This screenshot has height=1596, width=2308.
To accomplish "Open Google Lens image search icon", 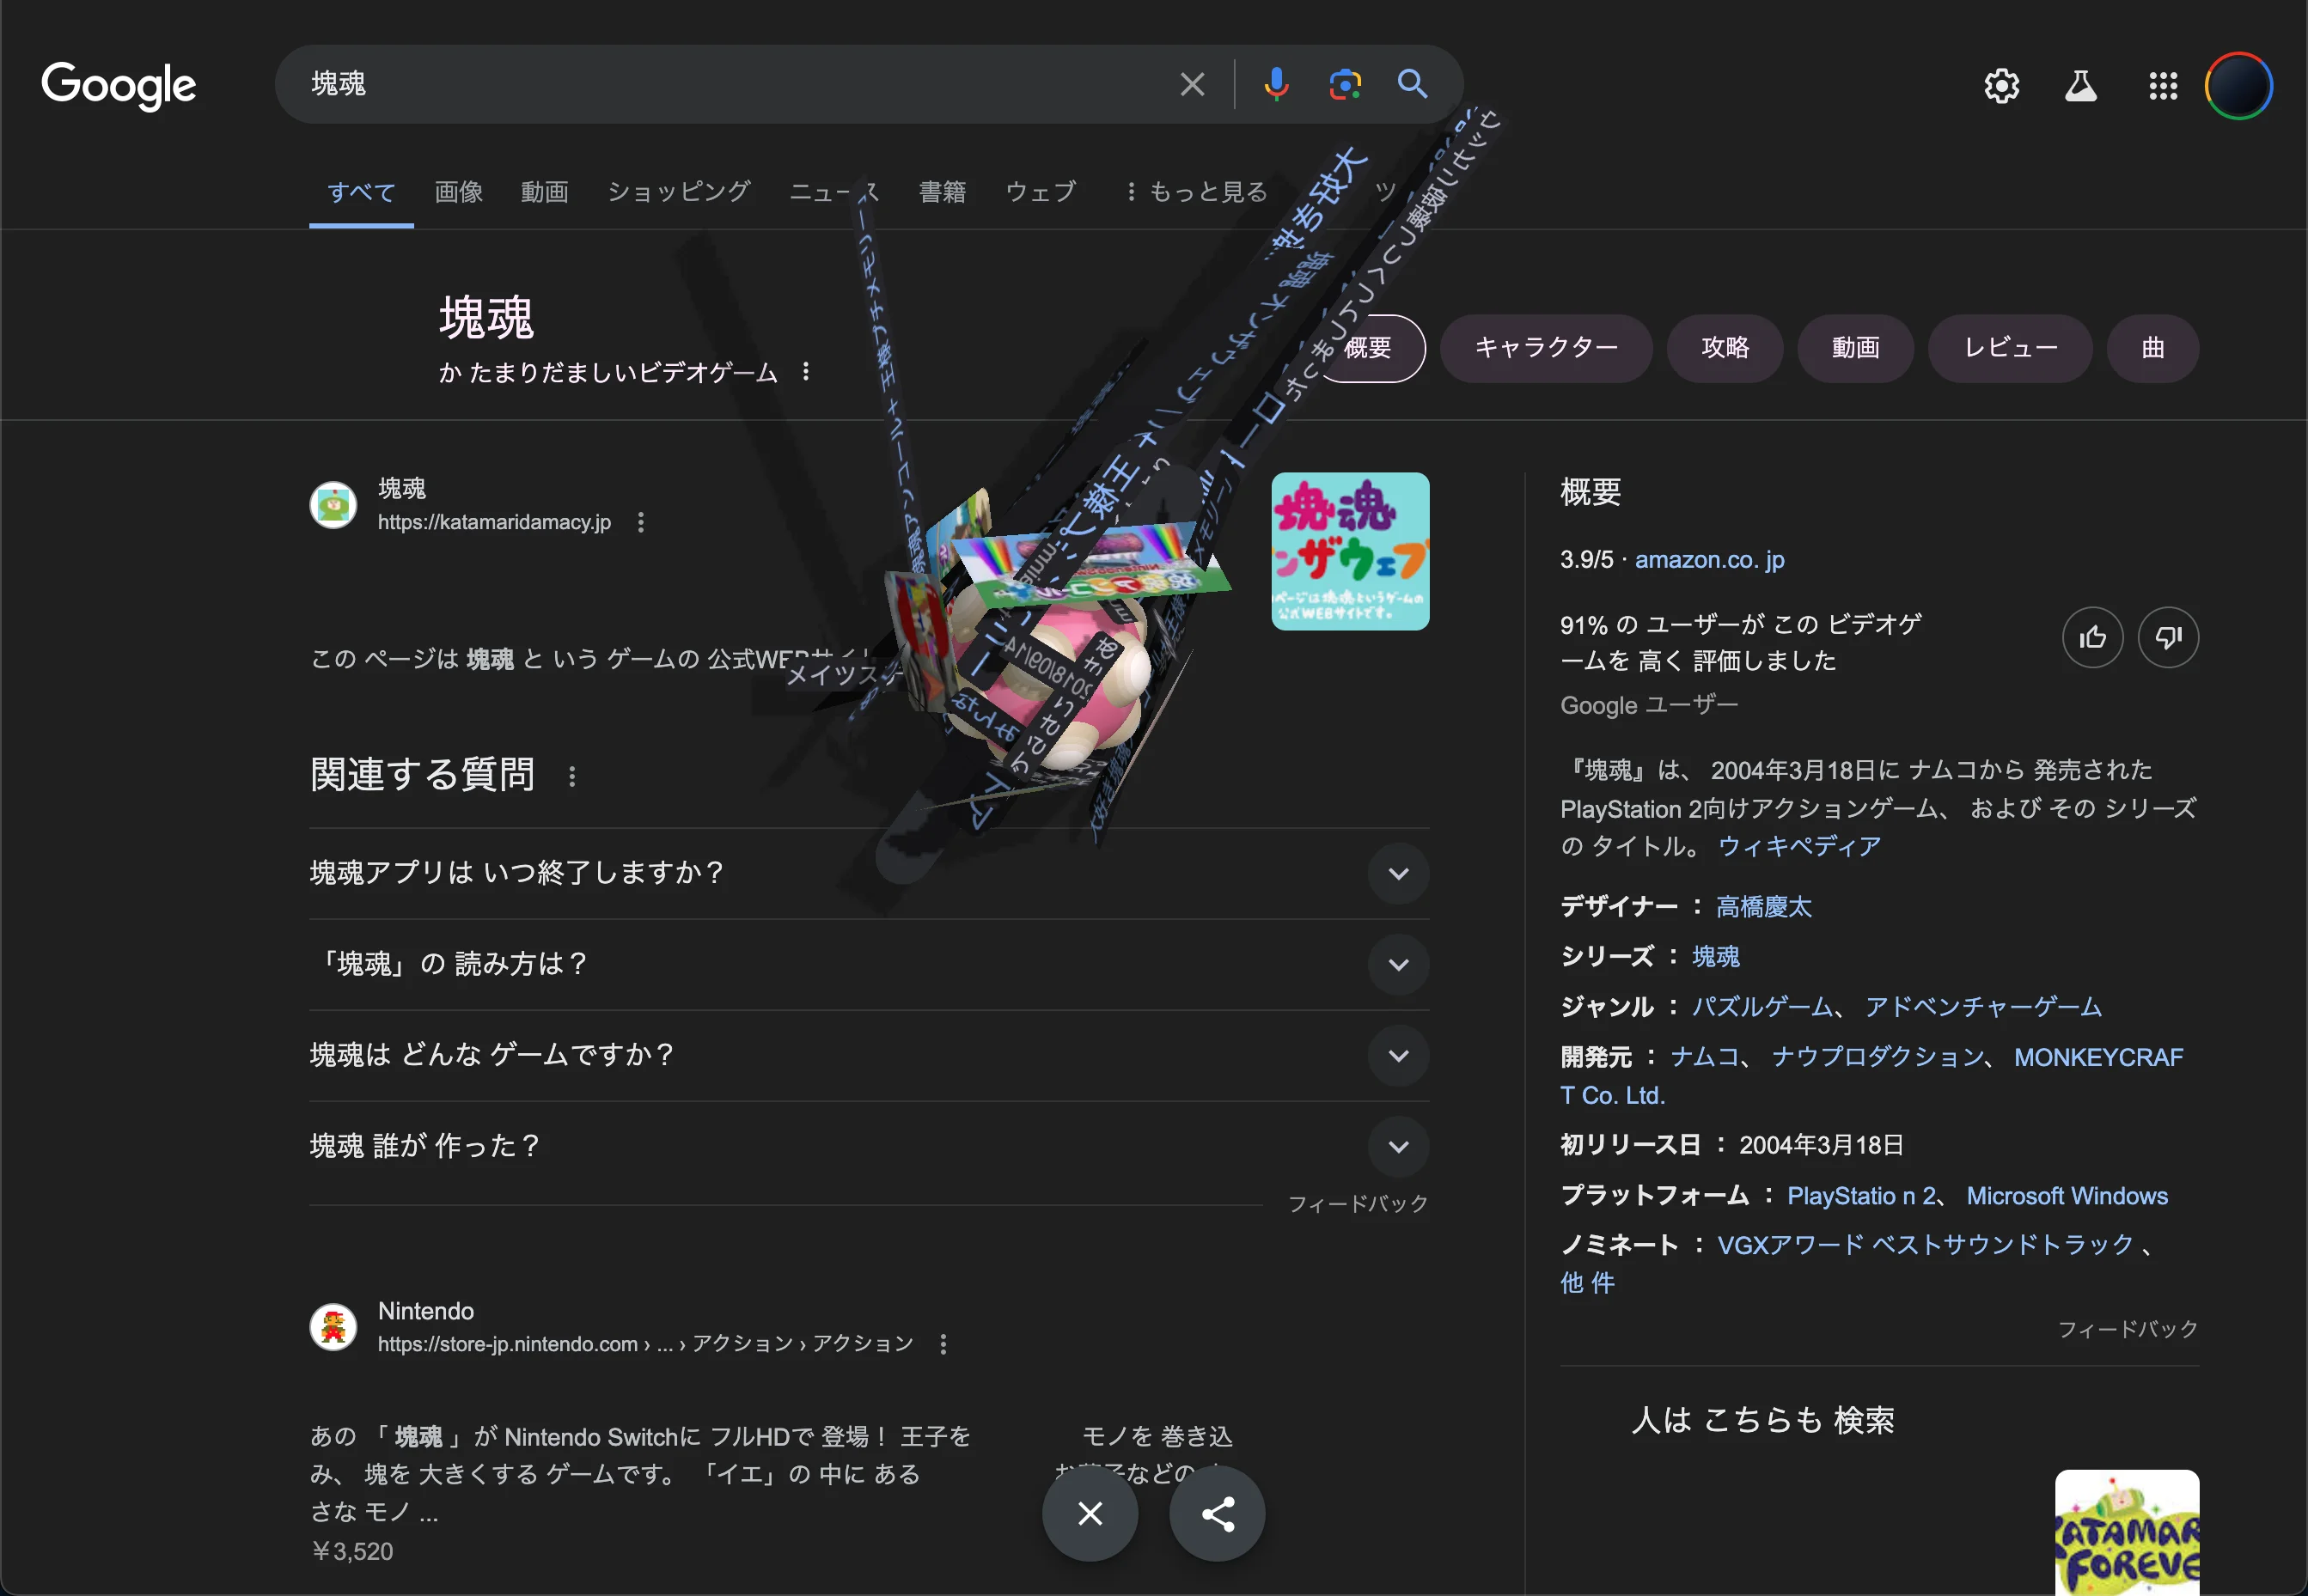I will pos(1345,84).
